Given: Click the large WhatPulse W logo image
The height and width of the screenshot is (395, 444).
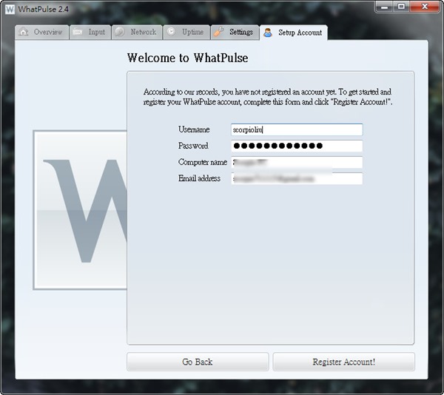Looking at the screenshot, I should click(80, 210).
